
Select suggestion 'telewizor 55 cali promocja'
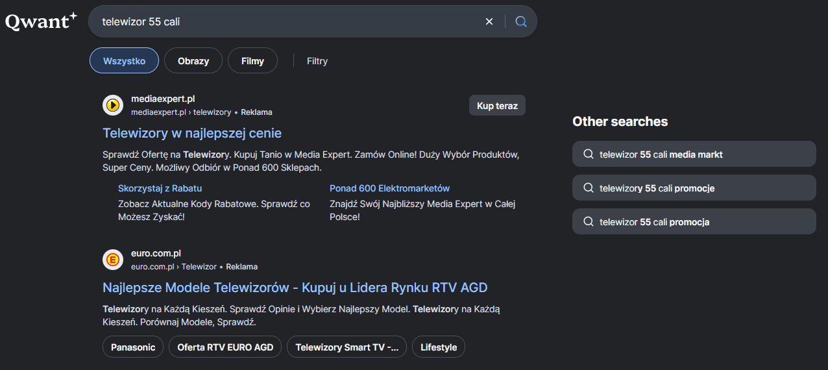694,222
